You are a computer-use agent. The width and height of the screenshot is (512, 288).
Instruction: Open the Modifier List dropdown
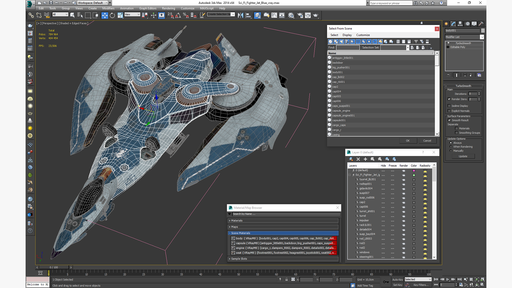pyautogui.click(x=482, y=37)
